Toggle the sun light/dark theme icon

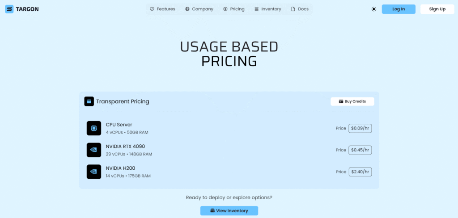point(374,9)
